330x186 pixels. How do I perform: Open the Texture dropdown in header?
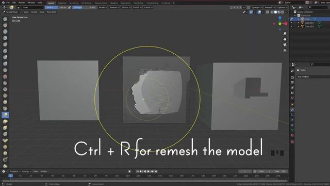[114, 7]
